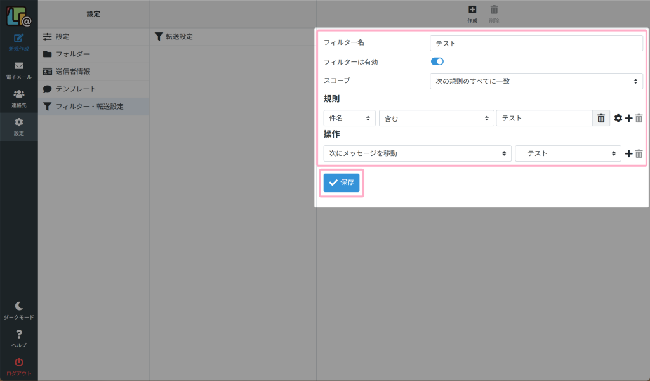Toggle the フィルターは有効 switch

[437, 61]
